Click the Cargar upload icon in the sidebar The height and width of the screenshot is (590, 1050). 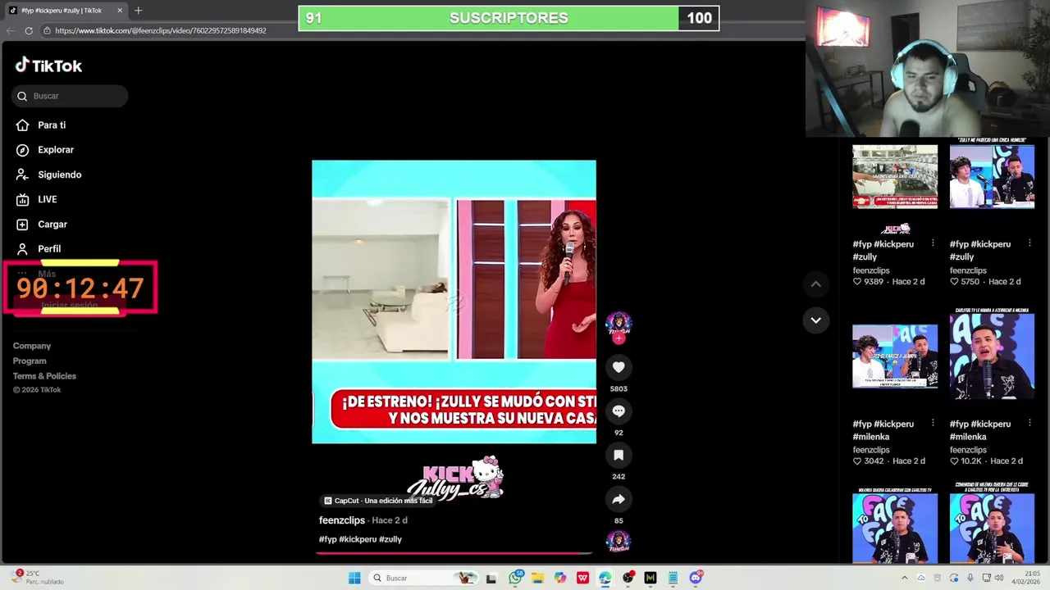pos(22,224)
